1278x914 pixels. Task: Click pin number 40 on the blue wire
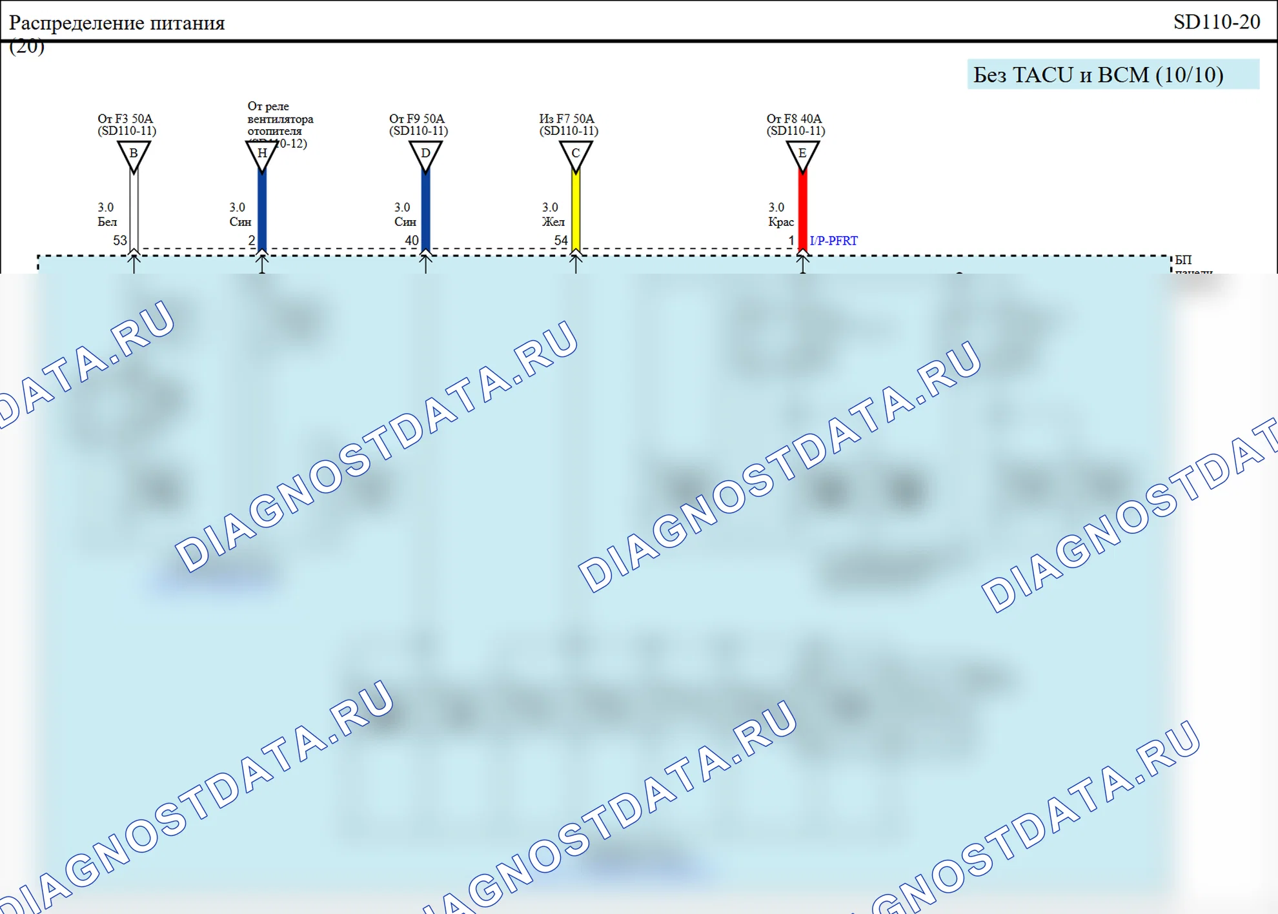coord(412,241)
